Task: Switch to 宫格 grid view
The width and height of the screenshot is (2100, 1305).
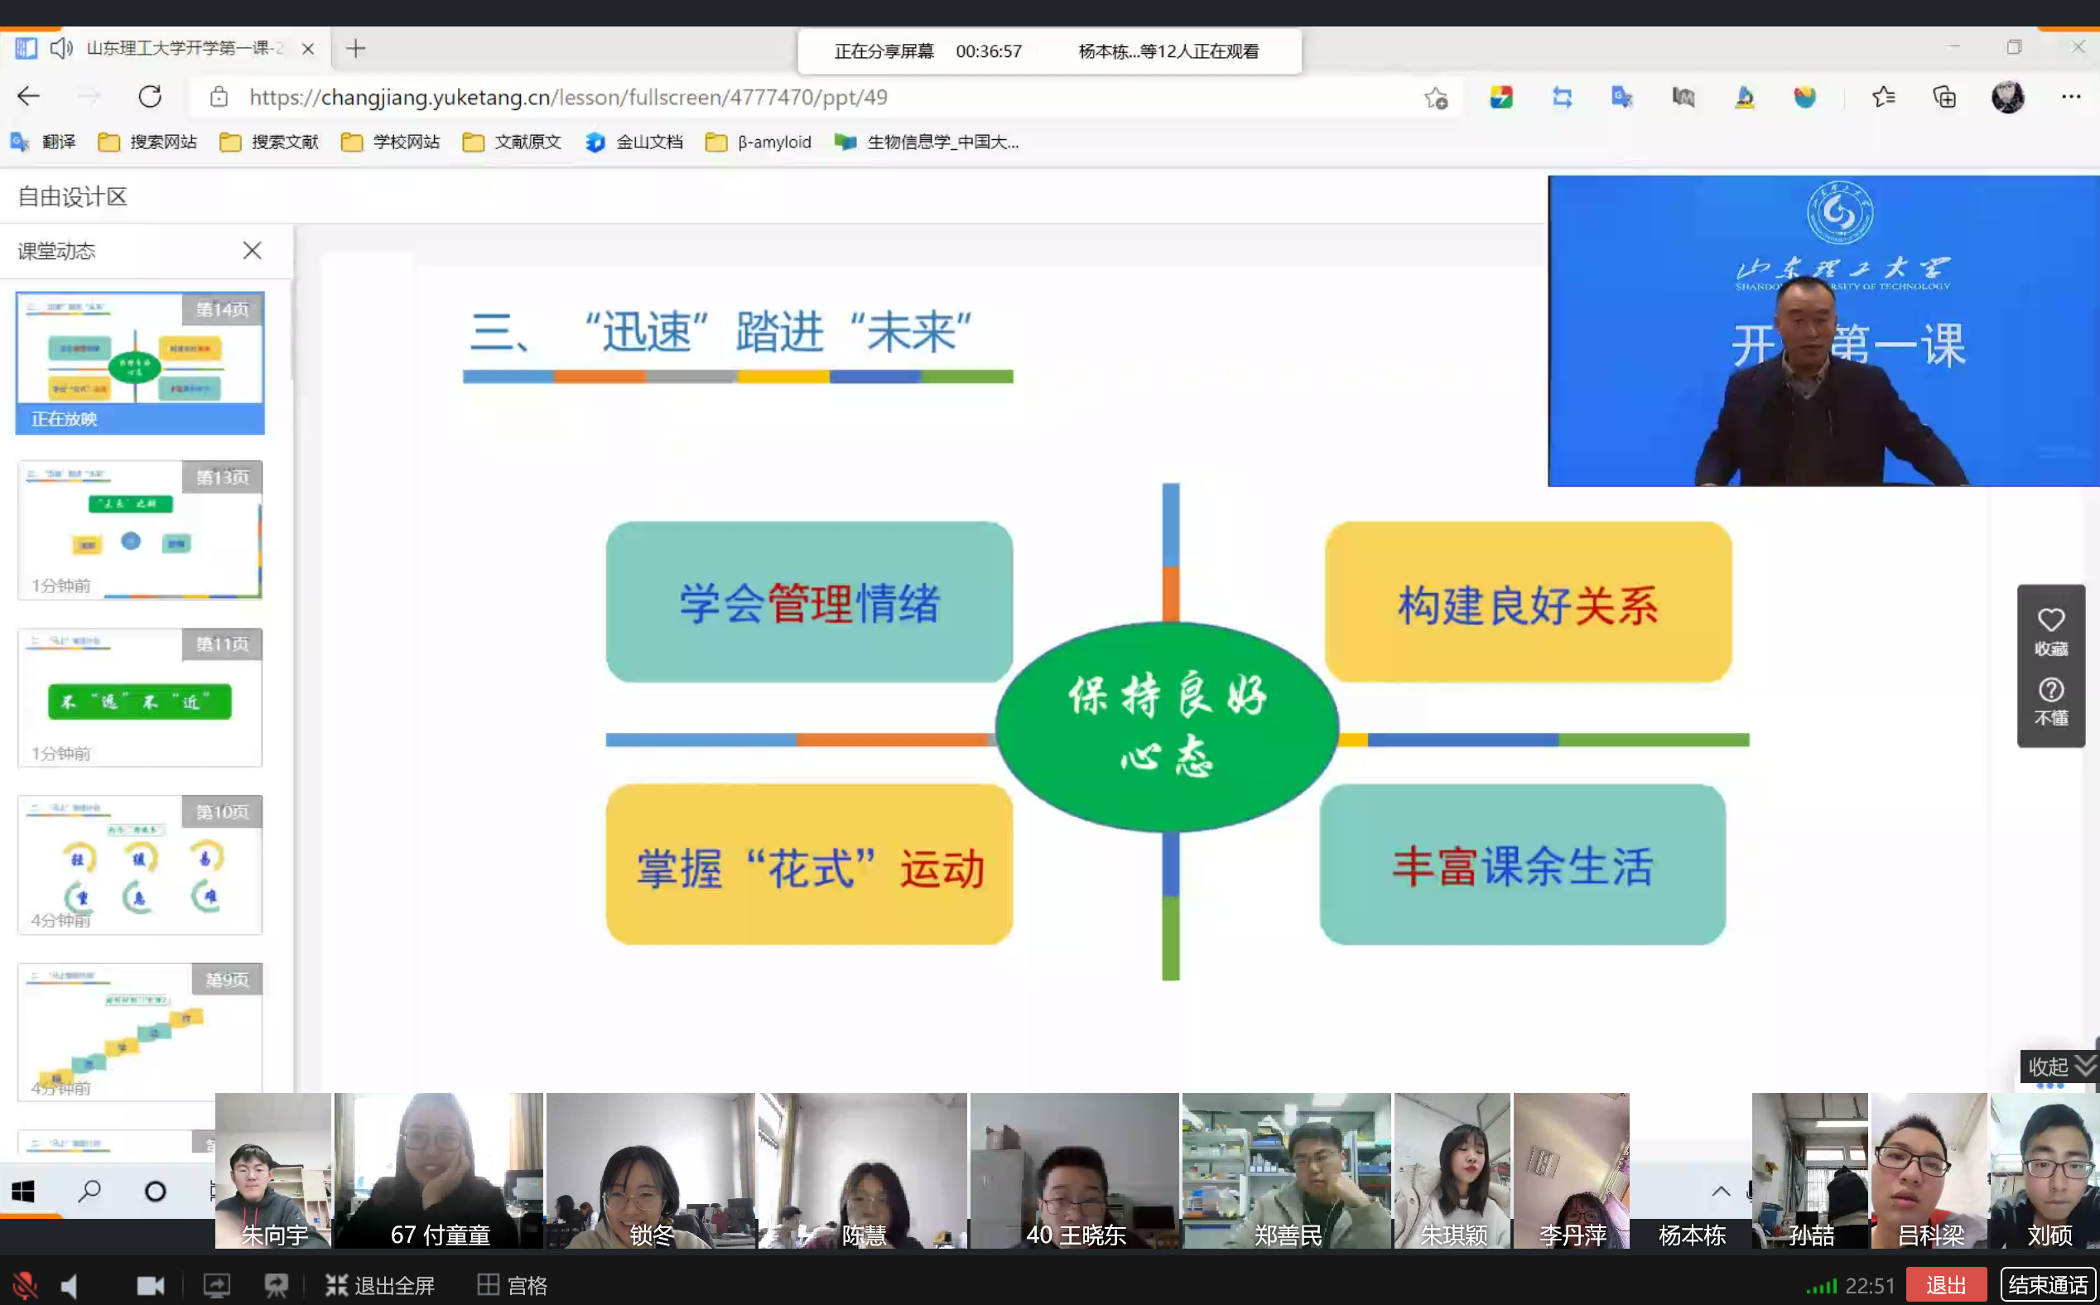Action: pyautogui.click(x=513, y=1285)
